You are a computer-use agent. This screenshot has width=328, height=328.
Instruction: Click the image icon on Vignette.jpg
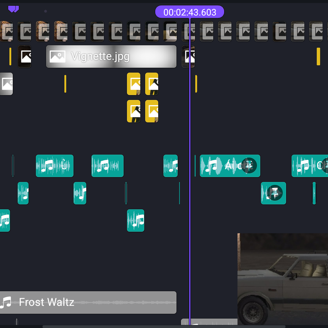pyautogui.click(x=57, y=56)
